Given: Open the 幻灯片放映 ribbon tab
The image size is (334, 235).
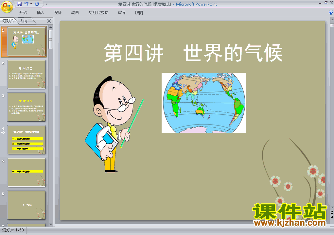Looking at the screenshot, I should (x=98, y=12).
